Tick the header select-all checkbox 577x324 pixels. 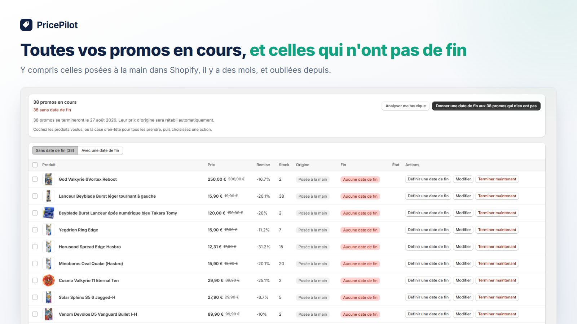click(35, 165)
